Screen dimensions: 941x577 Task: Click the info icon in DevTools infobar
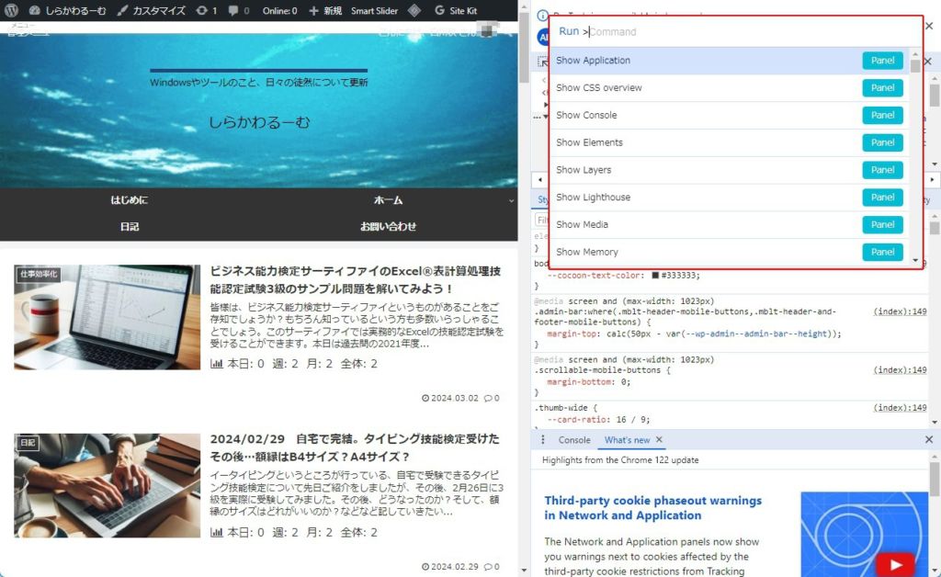click(542, 17)
